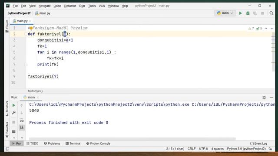Open the Event Log
Image resolution: width=278 pixels, height=156 pixels.
click(x=258, y=143)
